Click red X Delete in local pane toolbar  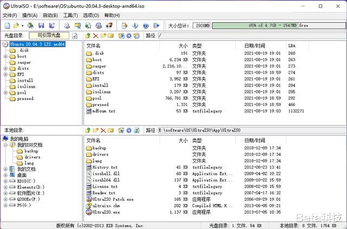tap(103, 130)
